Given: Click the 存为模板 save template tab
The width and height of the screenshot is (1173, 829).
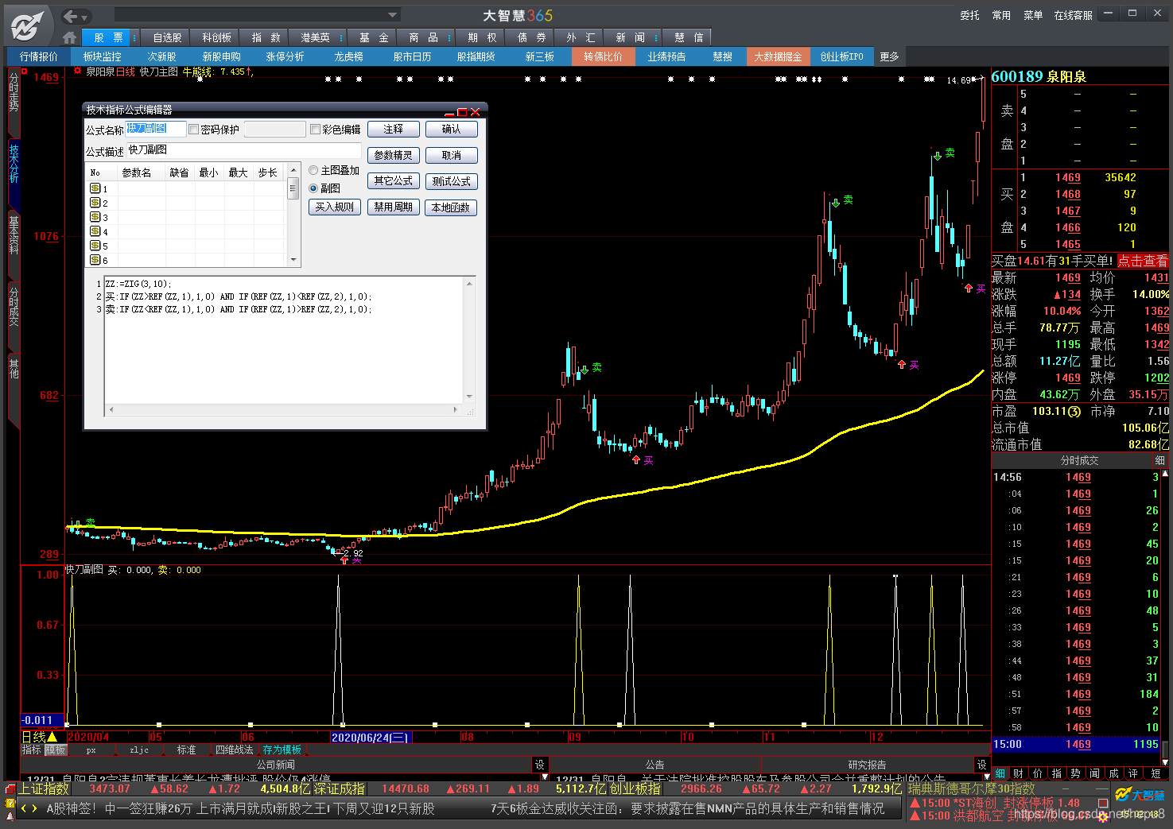Looking at the screenshot, I should click(282, 750).
